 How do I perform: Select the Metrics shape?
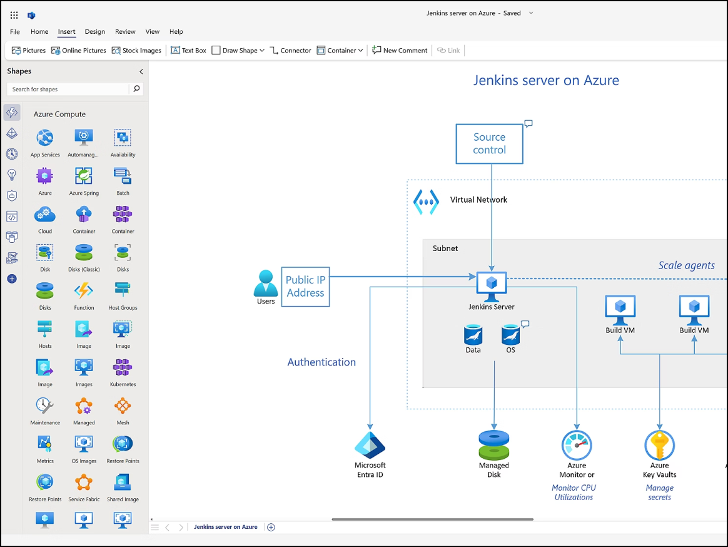45,449
